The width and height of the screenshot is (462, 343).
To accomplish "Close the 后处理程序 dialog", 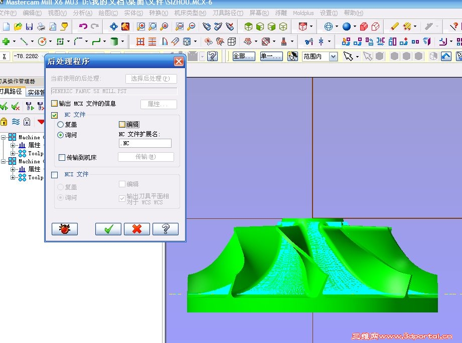I will [179, 61].
